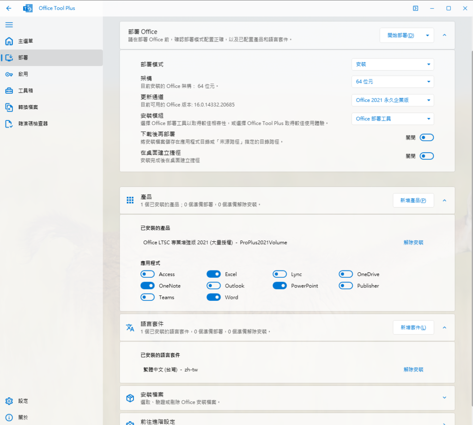Click the convert files icon for 轉換檔案

[x=9, y=107]
